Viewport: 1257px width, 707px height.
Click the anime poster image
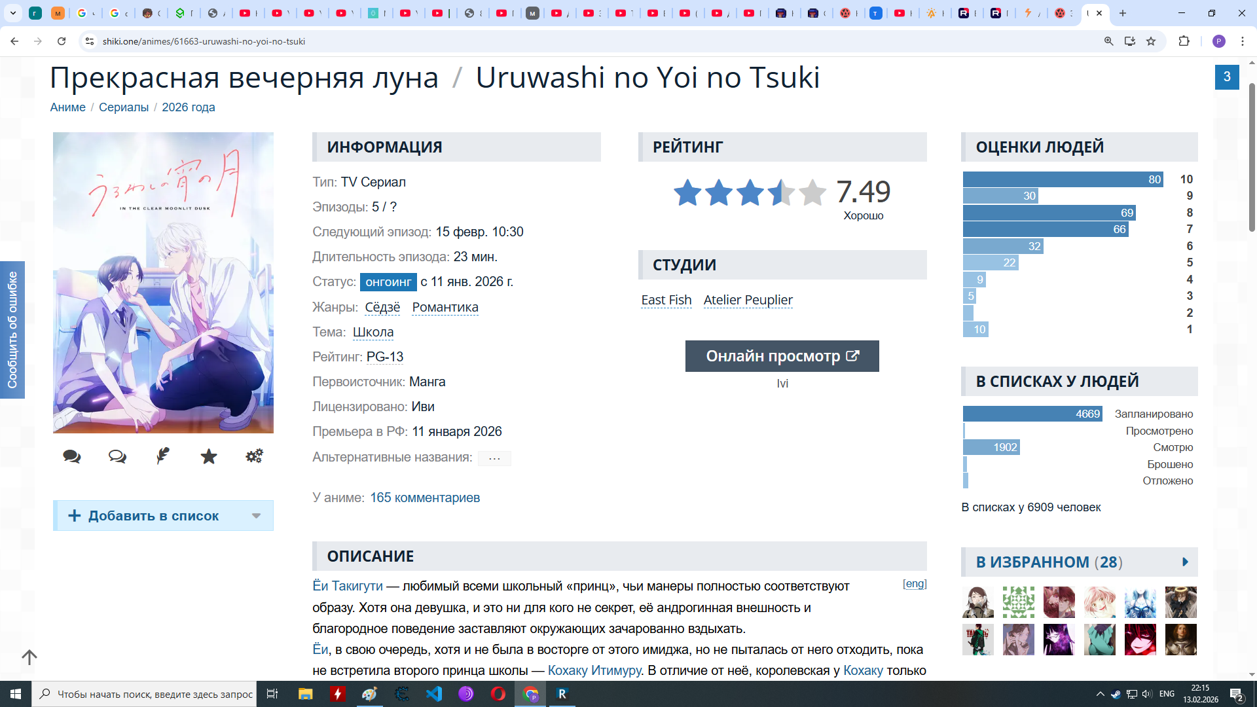[163, 283]
